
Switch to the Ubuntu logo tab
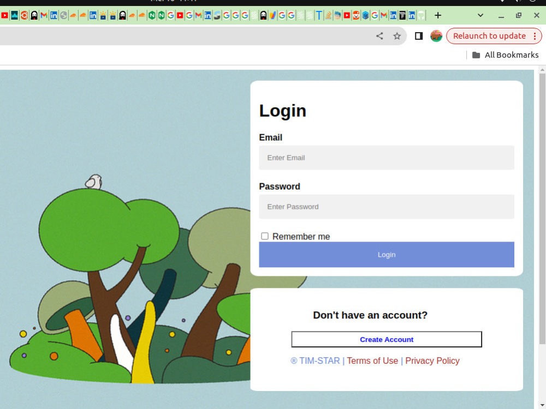(x=24, y=15)
